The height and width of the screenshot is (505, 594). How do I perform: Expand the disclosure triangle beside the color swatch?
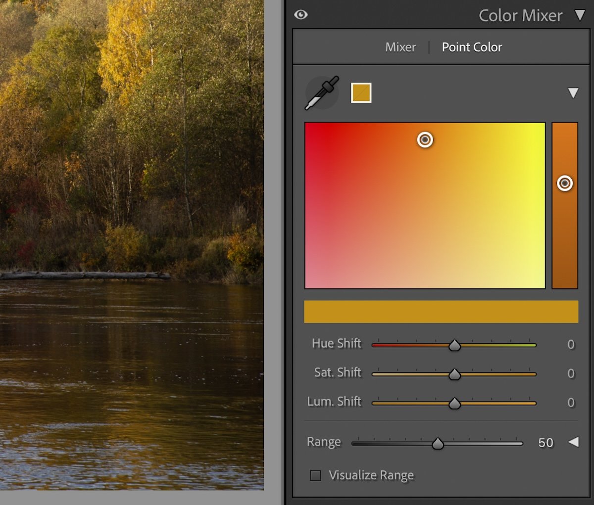574,92
